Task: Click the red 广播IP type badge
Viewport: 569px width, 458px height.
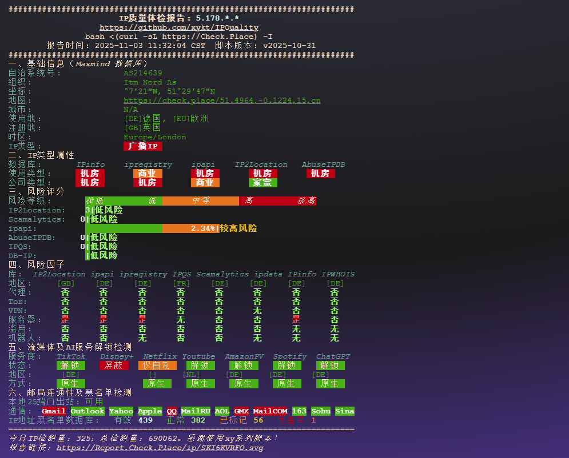Action: pos(142,146)
